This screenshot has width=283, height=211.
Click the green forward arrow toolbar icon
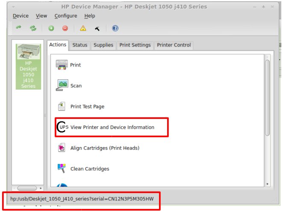tap(18, 28)
